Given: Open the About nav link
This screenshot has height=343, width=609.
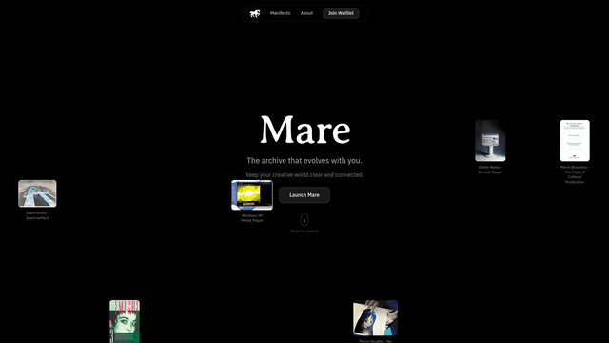Looking at the screenshot, I should (x=306, y=13).
